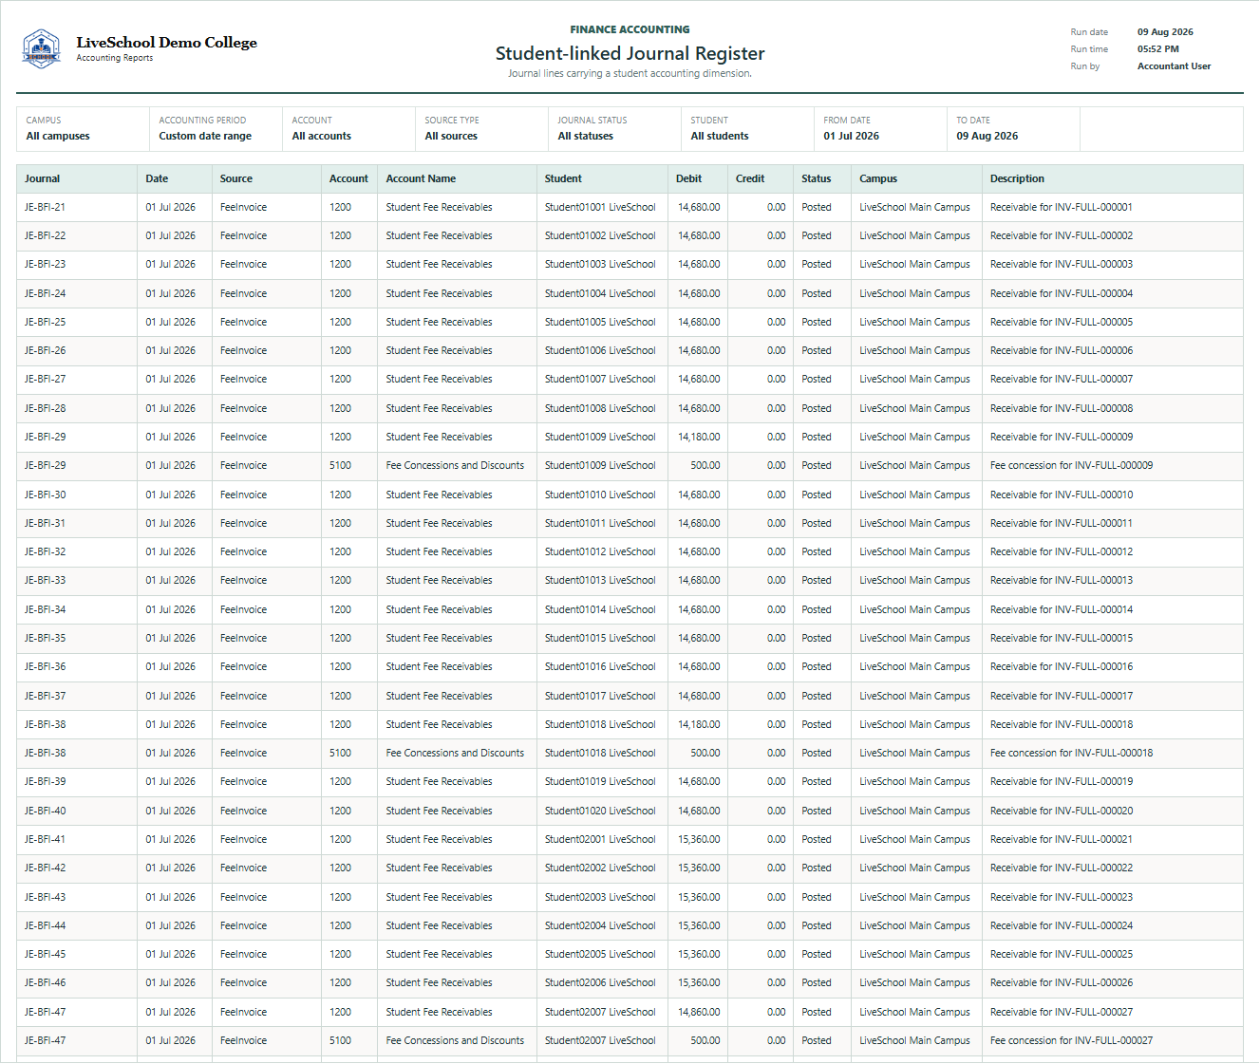Select the 'Student01005 LiveSchool' student cell
The image size is (1260, 1064).
point(600,322)
